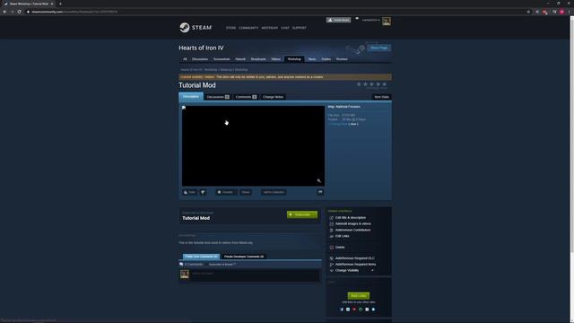Switch to the Broadcasts hub tab
The width and height of the screenshot is (574, 323).
click(x=258, y=59)
